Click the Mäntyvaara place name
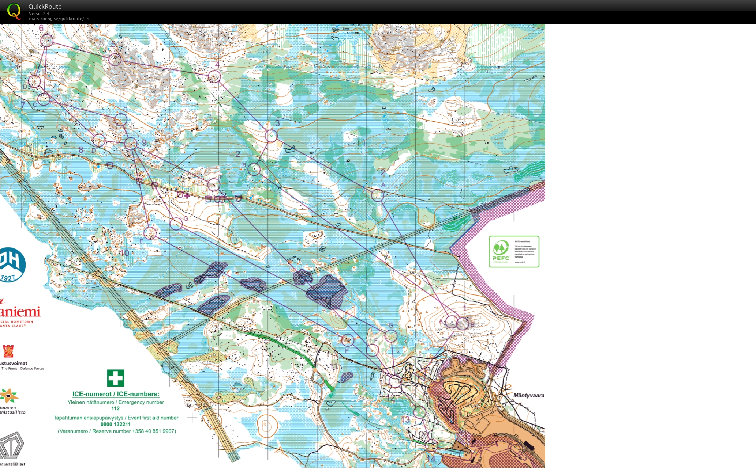This screenshot has width=756, height=468. 529,395
